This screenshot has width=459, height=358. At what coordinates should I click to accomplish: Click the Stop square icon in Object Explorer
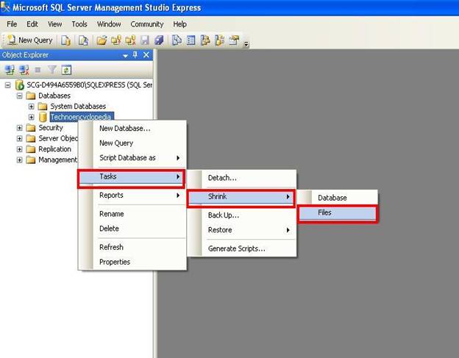coord(38,70)
